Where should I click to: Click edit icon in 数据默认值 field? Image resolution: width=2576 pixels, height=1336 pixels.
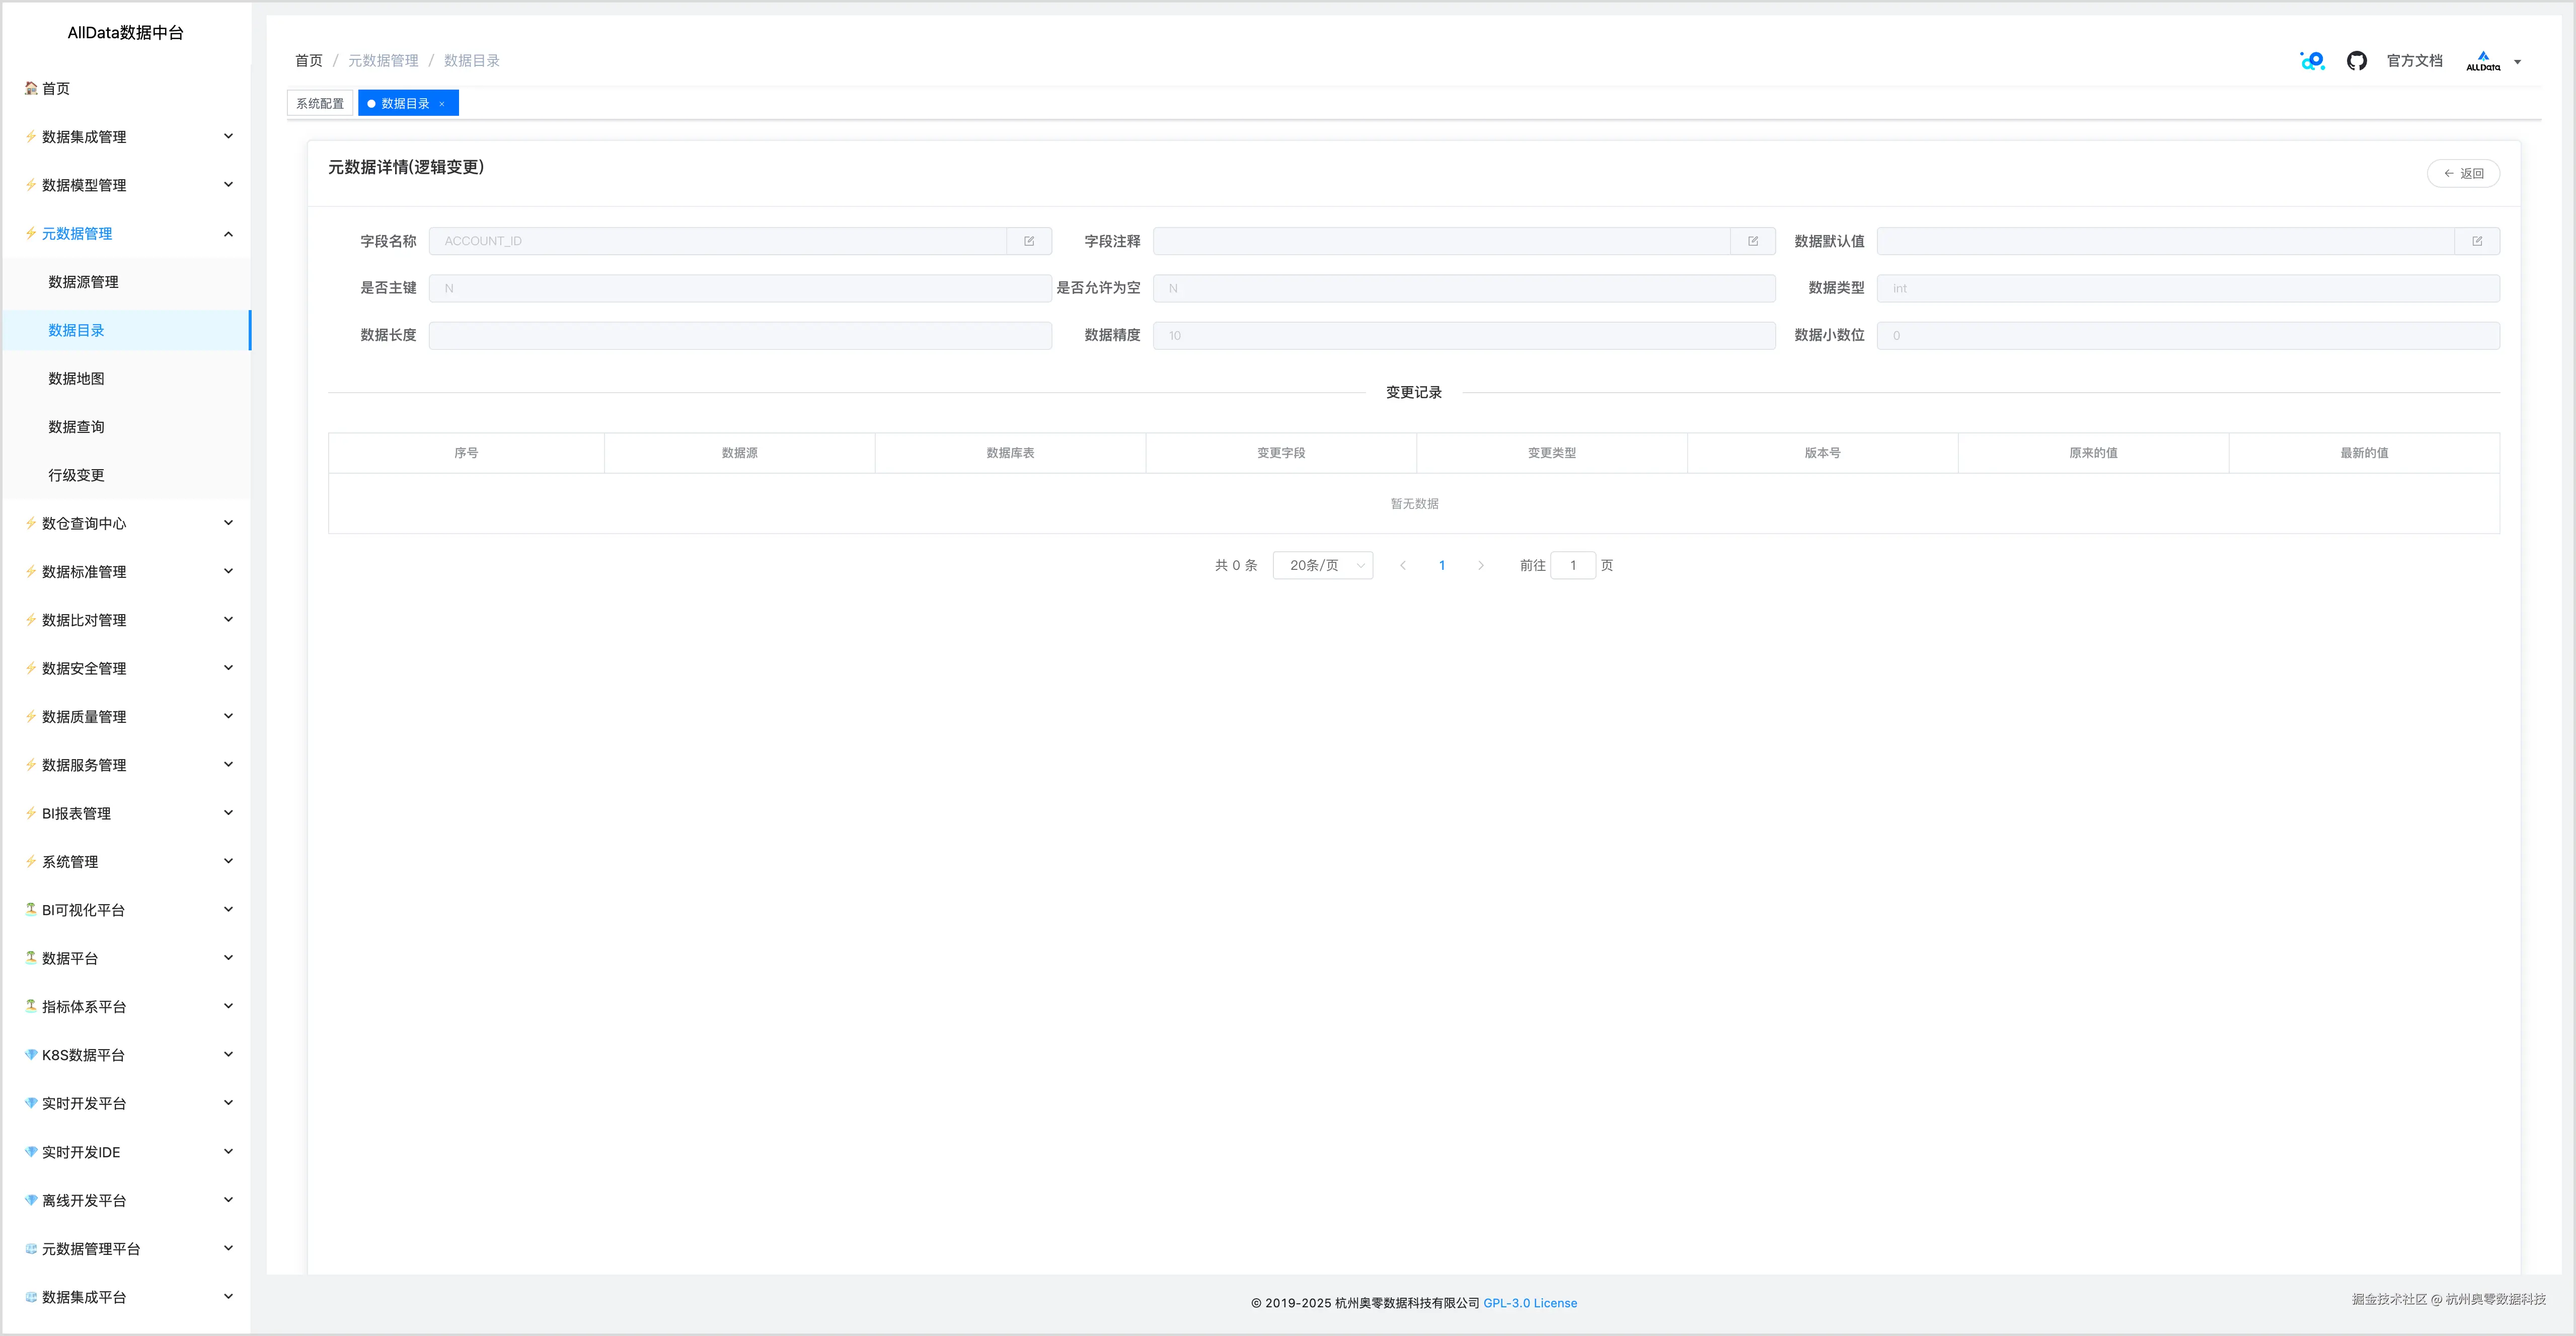coord(2477,241)
